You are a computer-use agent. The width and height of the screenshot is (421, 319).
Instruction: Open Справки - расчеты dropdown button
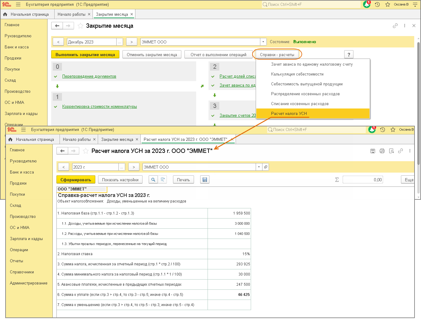pyautogui.click(x=277, y=55)
